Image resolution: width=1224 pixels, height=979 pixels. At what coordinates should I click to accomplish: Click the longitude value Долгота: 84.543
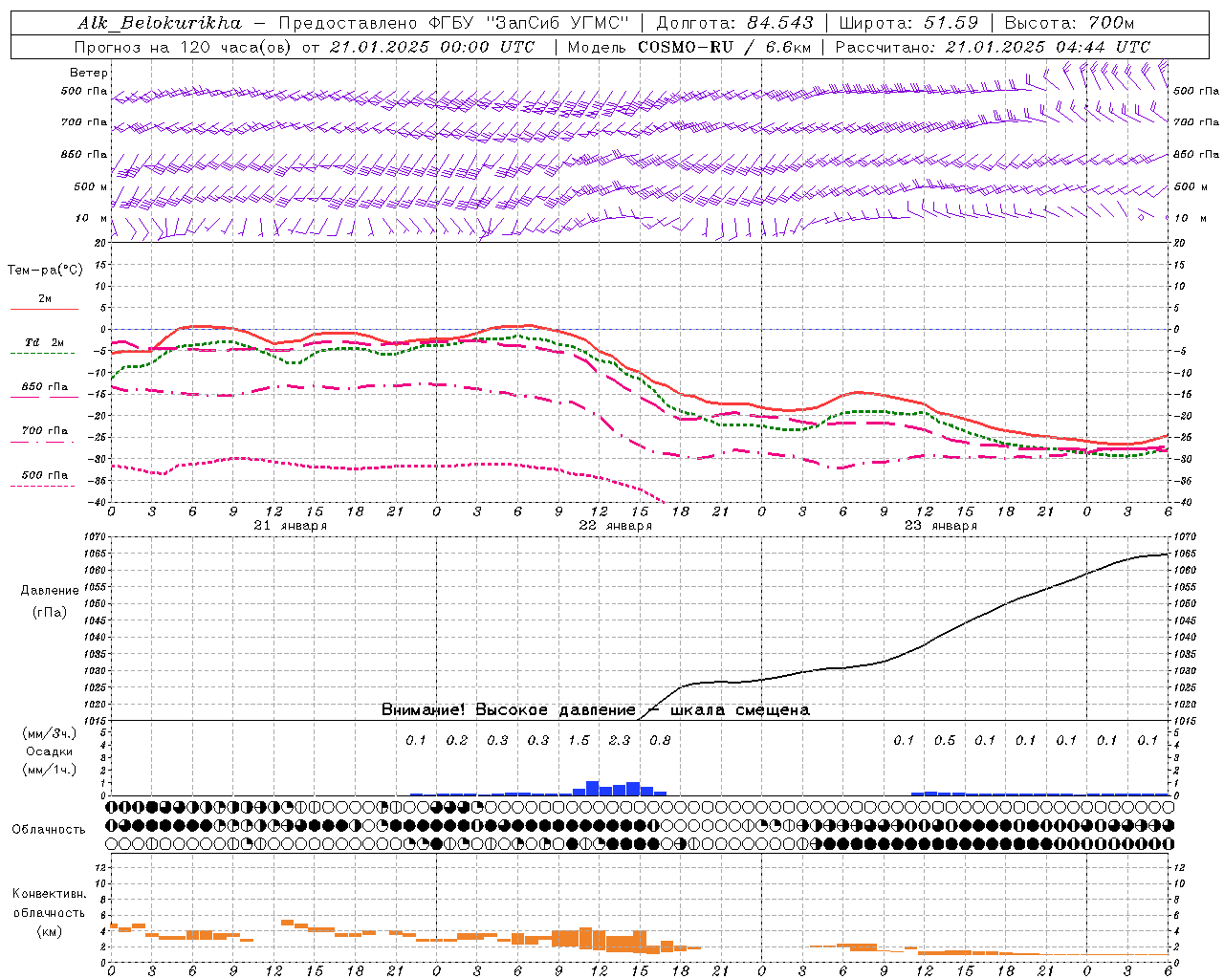click(735, 23)
